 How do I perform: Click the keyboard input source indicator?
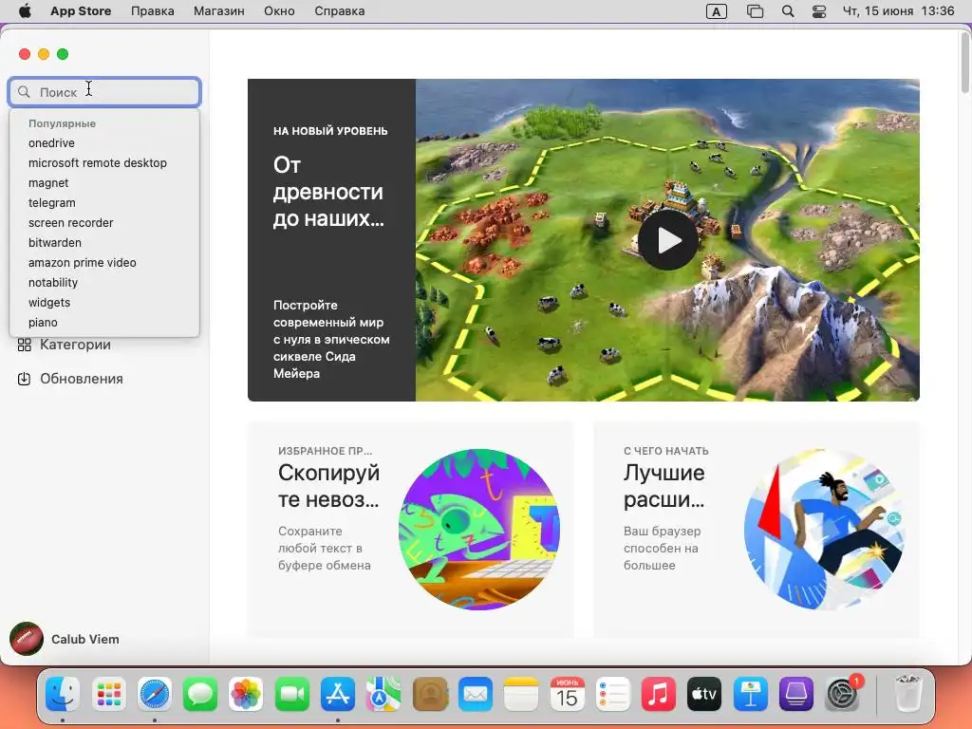(717, 11)
